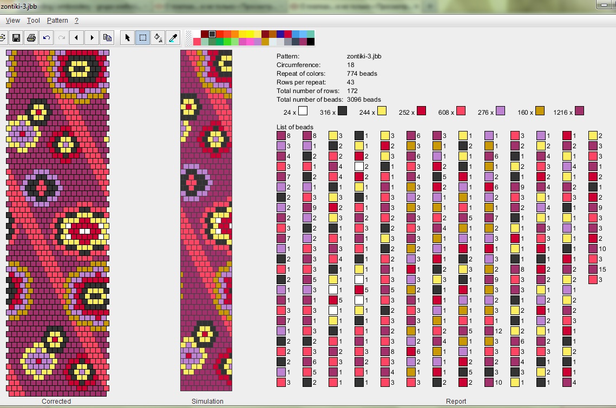The height and width of the screenshot is (408, 616).
Task: Pick the eyedropper color picker tool
Action: coord(173,38)
